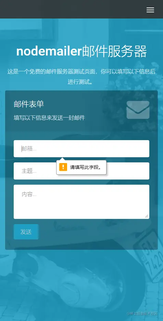Focus the 邮箱 email input field
Screen dimensions: 163x321
tap(81, 149)
